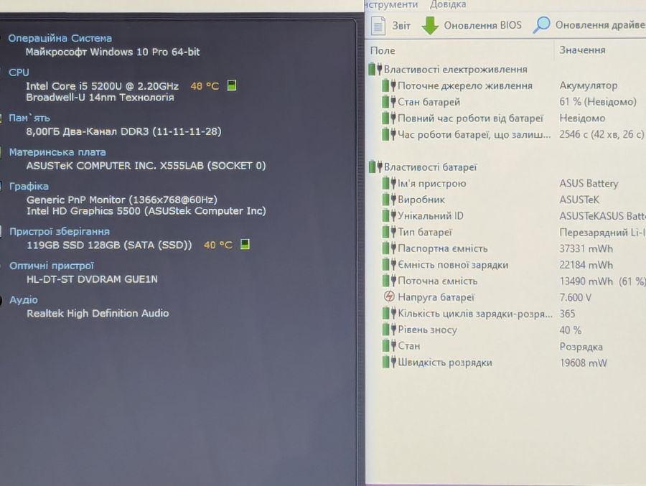Click the driver update magnifier icon

(x=541, y=24)
